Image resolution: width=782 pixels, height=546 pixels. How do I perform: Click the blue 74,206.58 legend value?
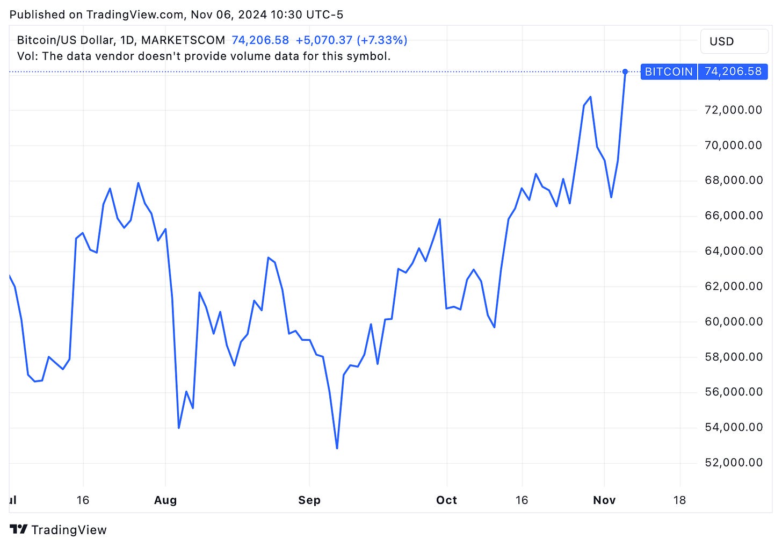point(260,40)
